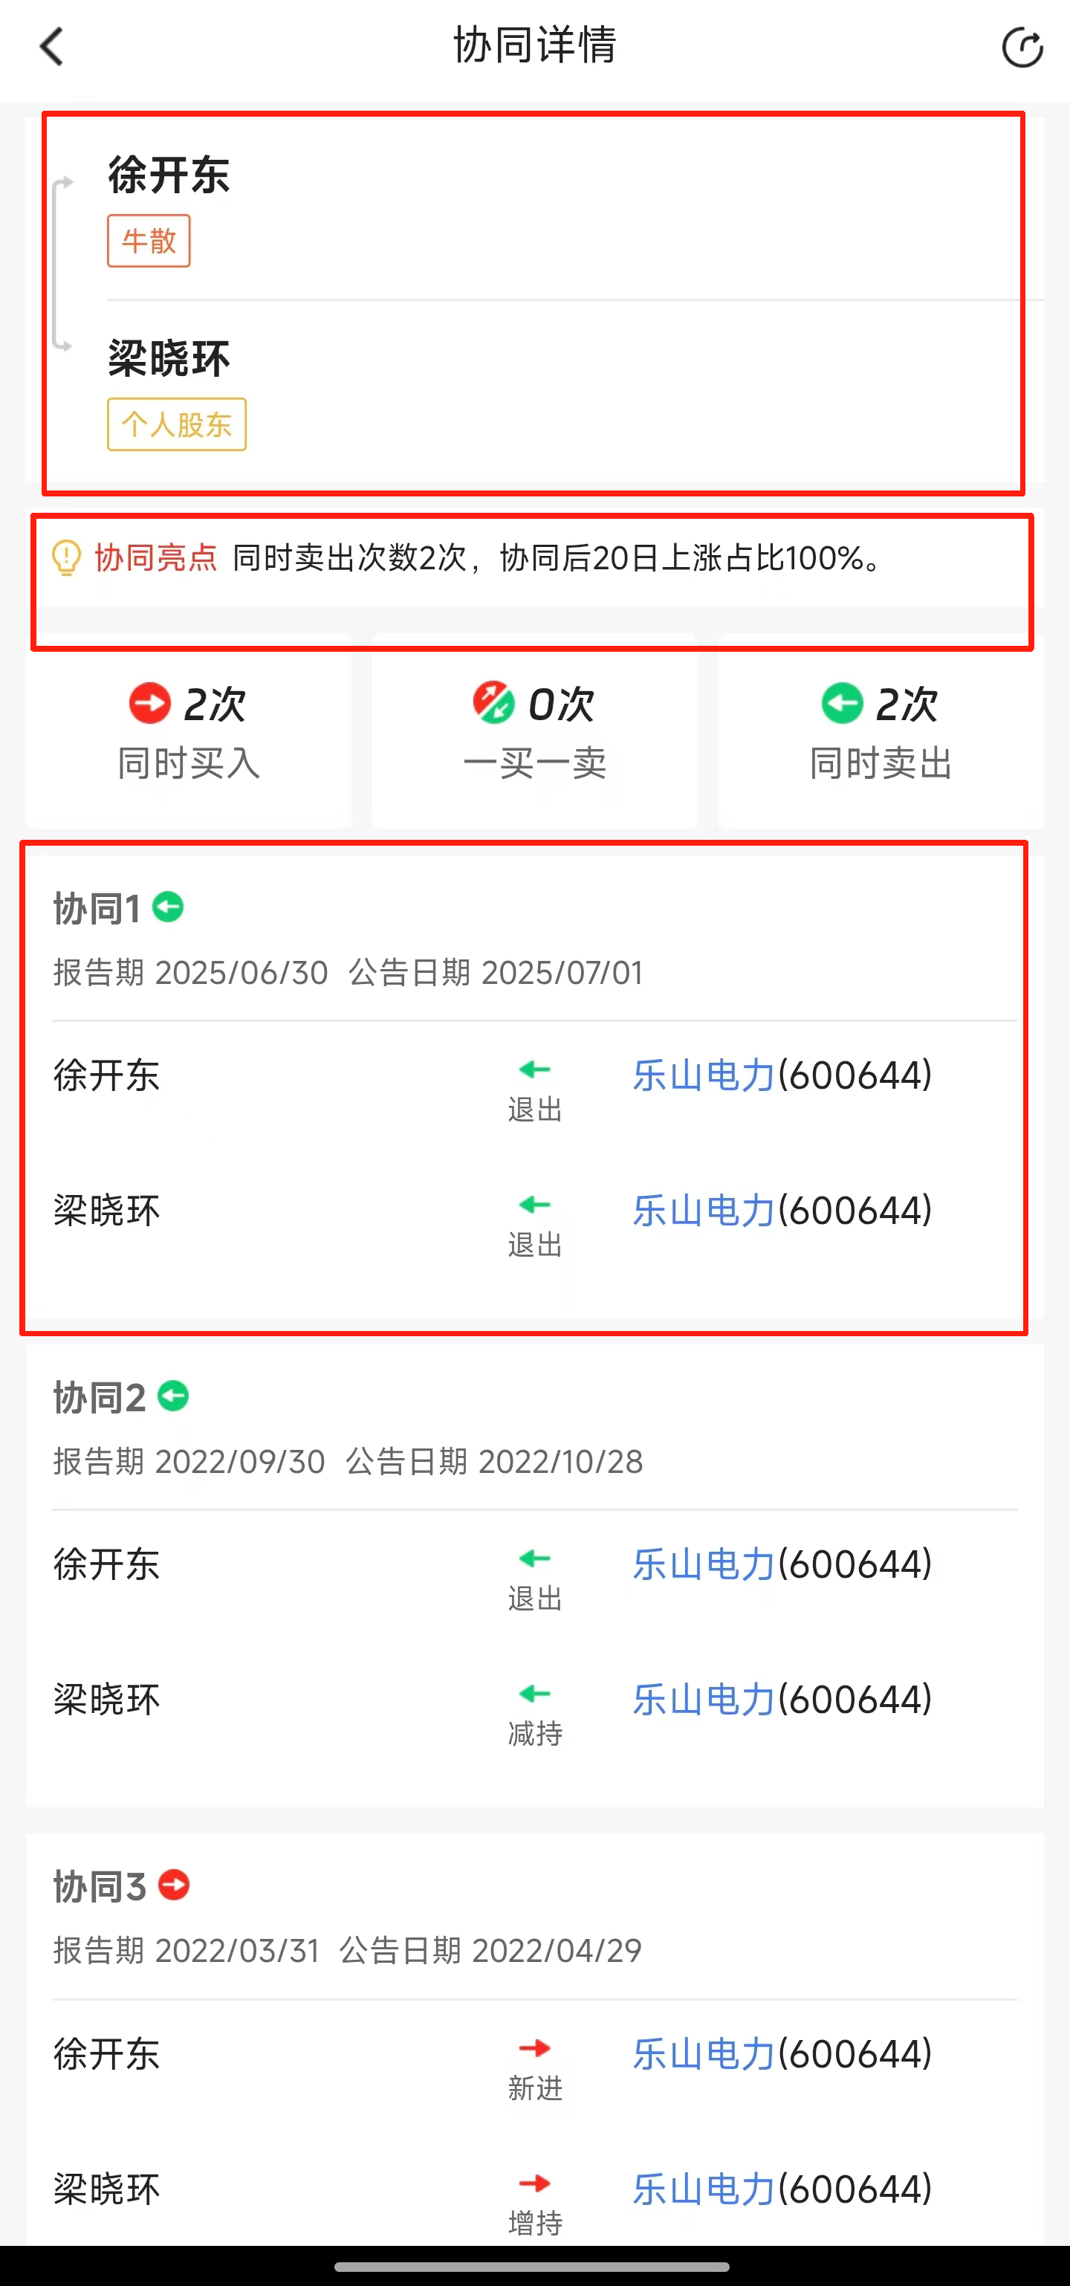Tap the back arrow icon

pos(51,47)
